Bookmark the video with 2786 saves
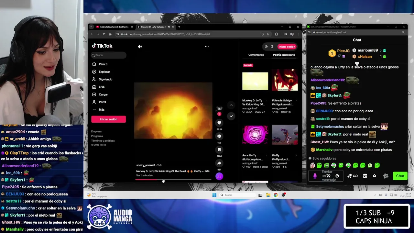 [219, 150]
